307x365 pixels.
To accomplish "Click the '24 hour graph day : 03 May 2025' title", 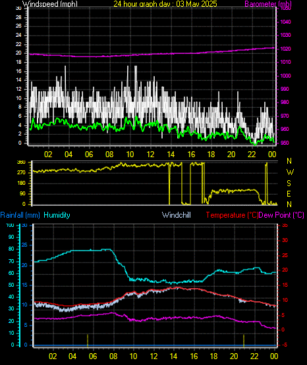I will (x=165, y=4).
